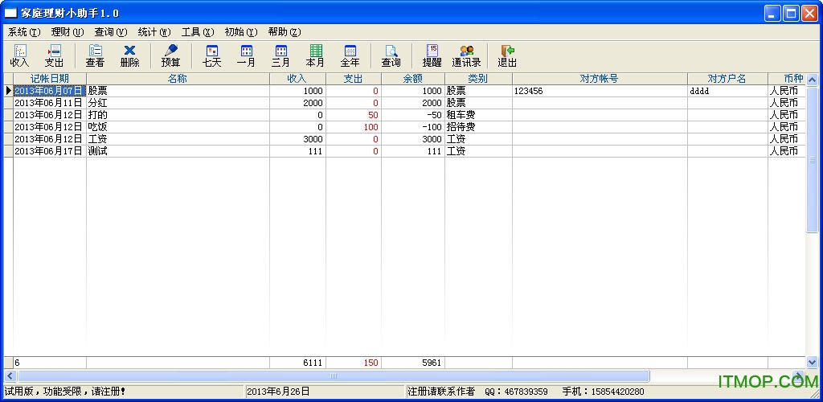Viewport: 823px width, 402px height.
Task: Show 全年 (full year) records
Action: (x=350, y=55)
